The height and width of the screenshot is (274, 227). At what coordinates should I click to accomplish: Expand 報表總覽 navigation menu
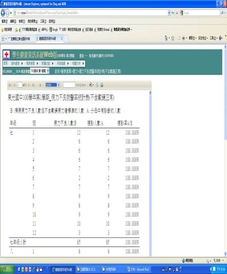[x=32, y=63]
